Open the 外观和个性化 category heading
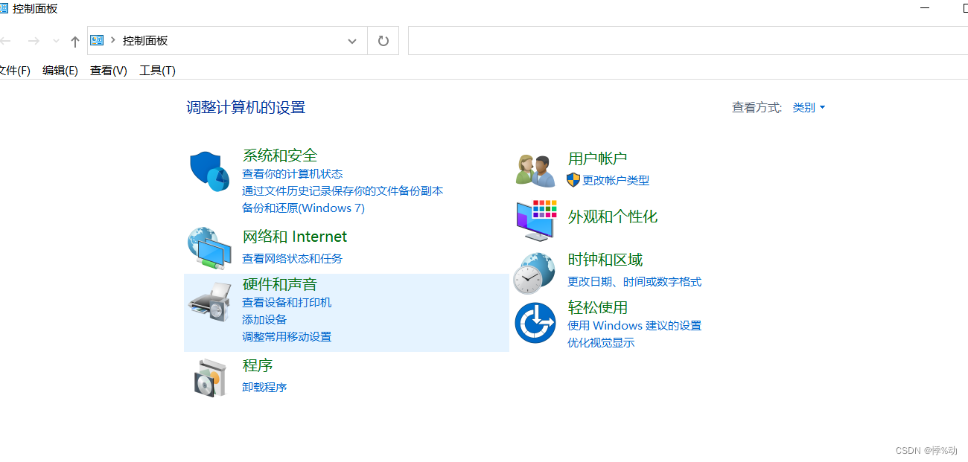 coord(613,216)
